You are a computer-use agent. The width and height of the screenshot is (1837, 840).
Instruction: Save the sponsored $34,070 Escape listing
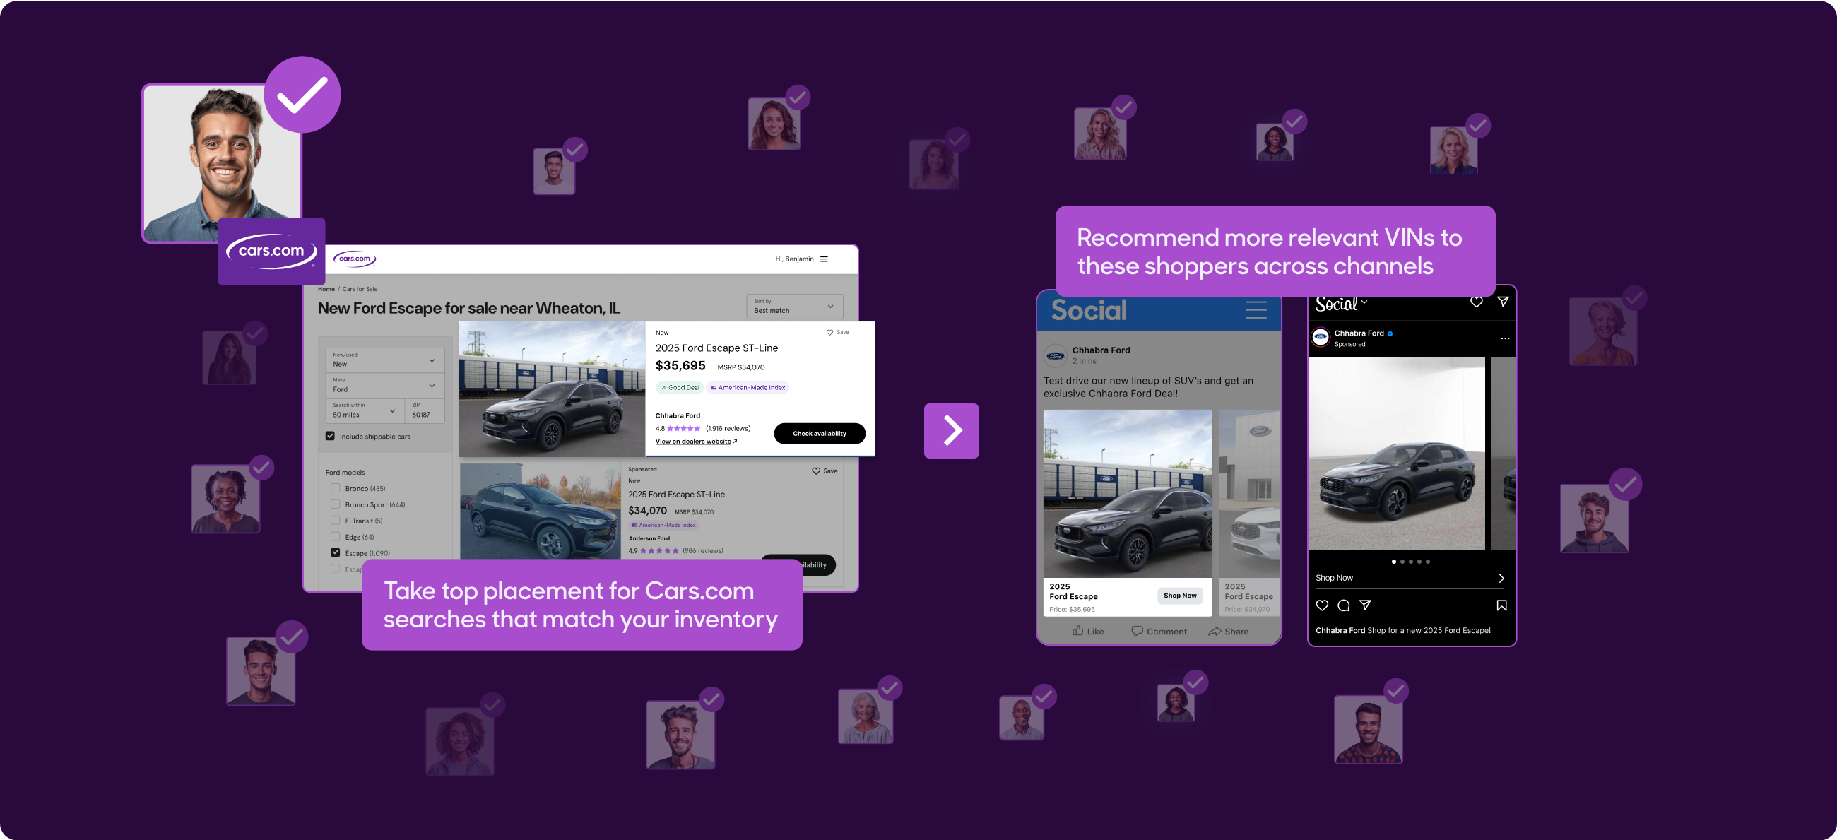[816, 471]
